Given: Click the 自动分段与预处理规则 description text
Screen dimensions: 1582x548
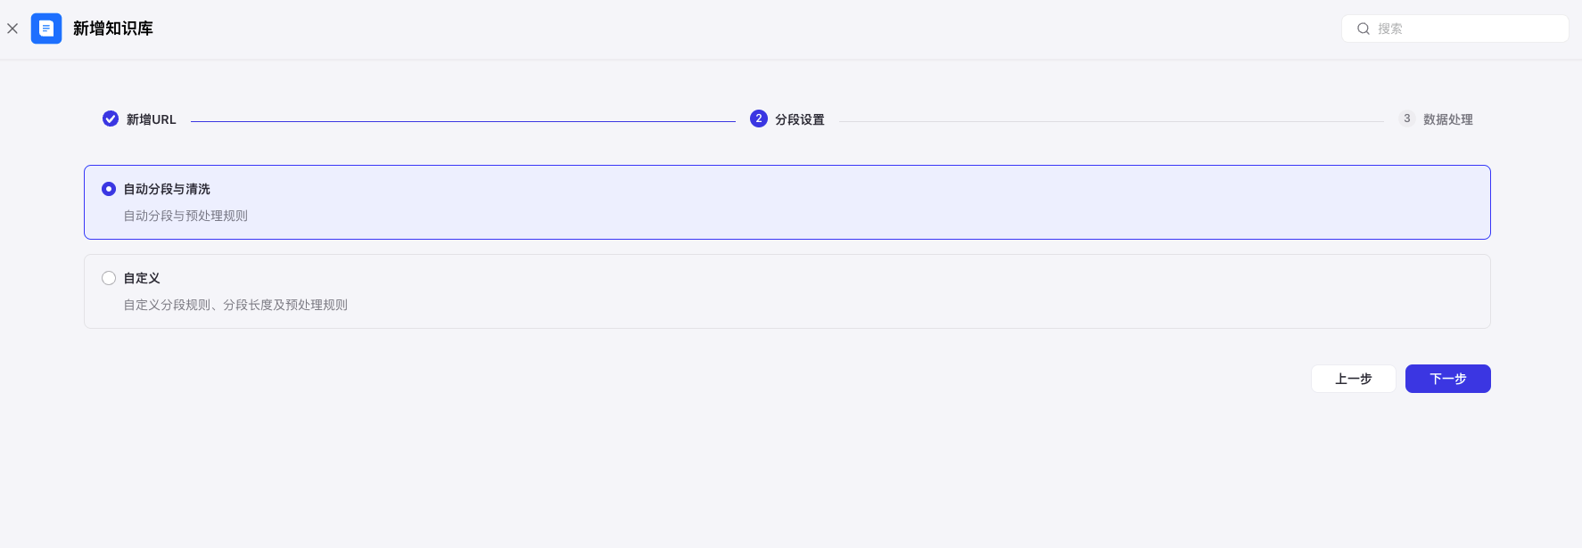Looking at the screenshot, I should (x=185, y=216).
